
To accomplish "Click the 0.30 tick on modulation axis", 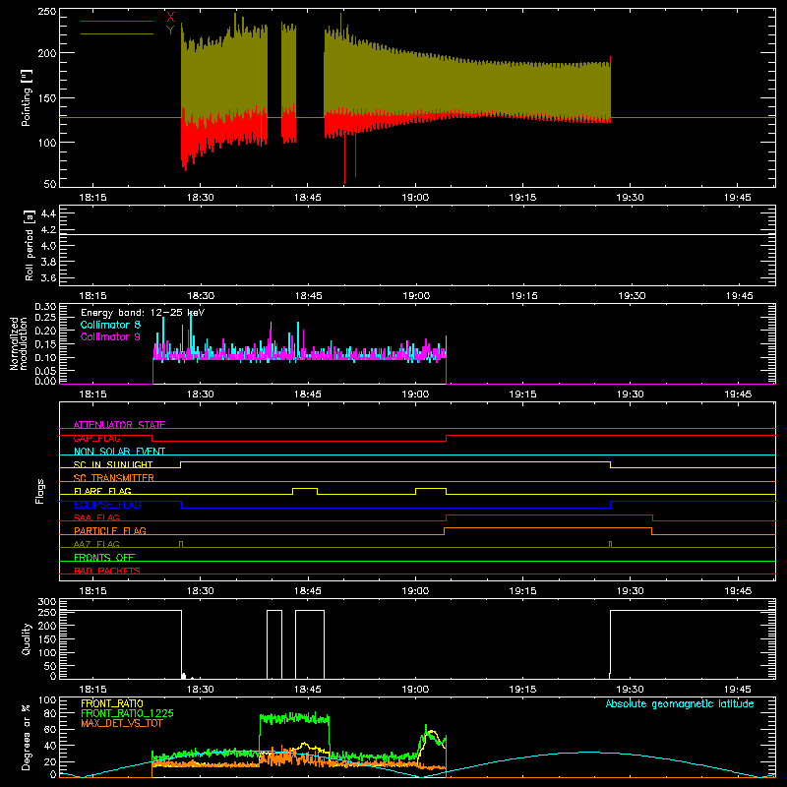I will click(x=45, y=306).
